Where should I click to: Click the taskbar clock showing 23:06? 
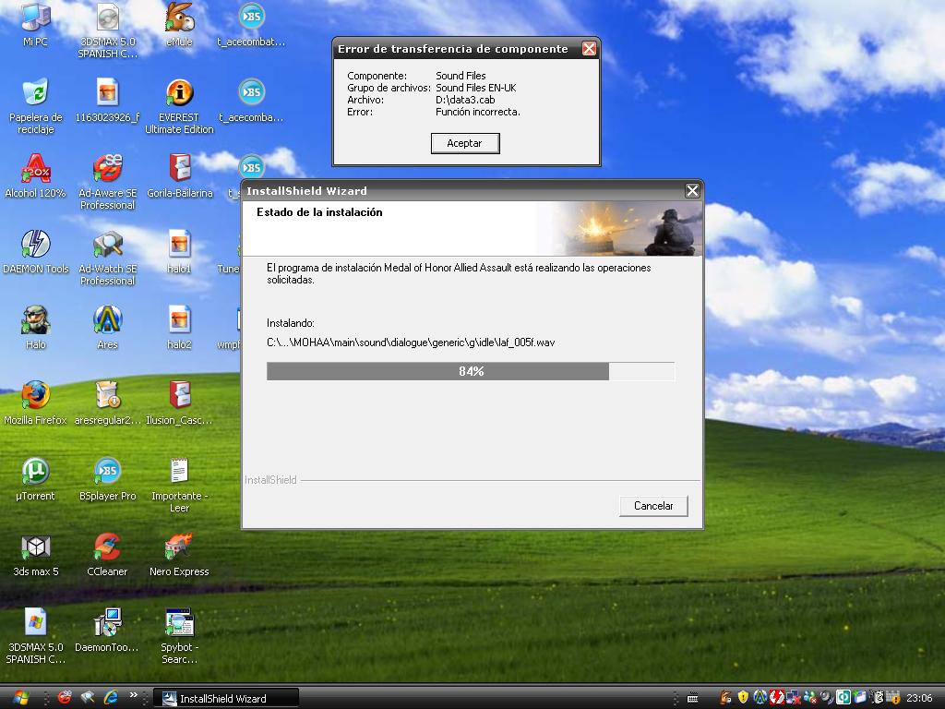click(x=919, y=698)
